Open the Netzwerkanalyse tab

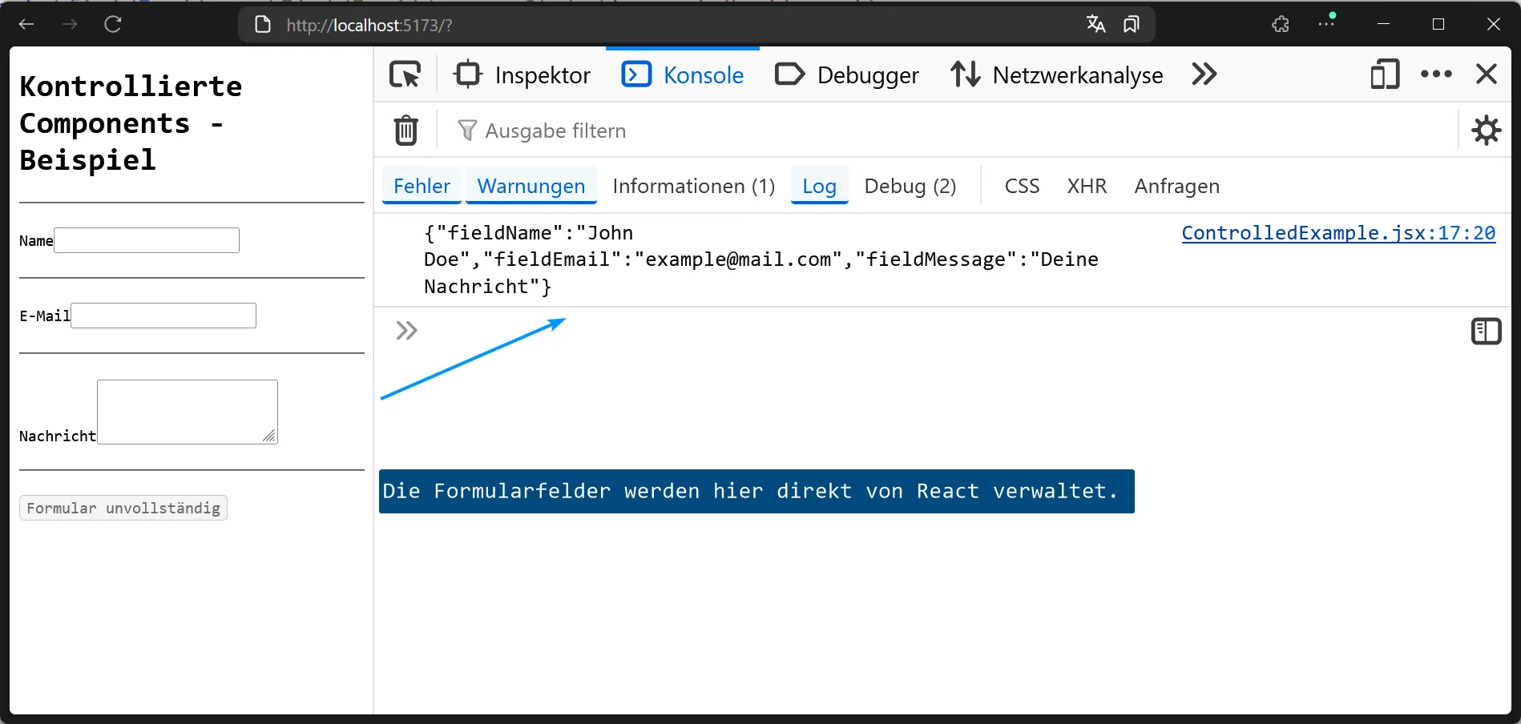tap(1057, 74)
